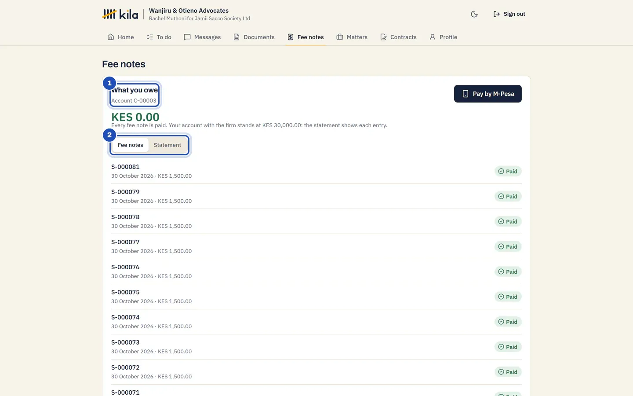Open Messages speech bubble icon

187,37
